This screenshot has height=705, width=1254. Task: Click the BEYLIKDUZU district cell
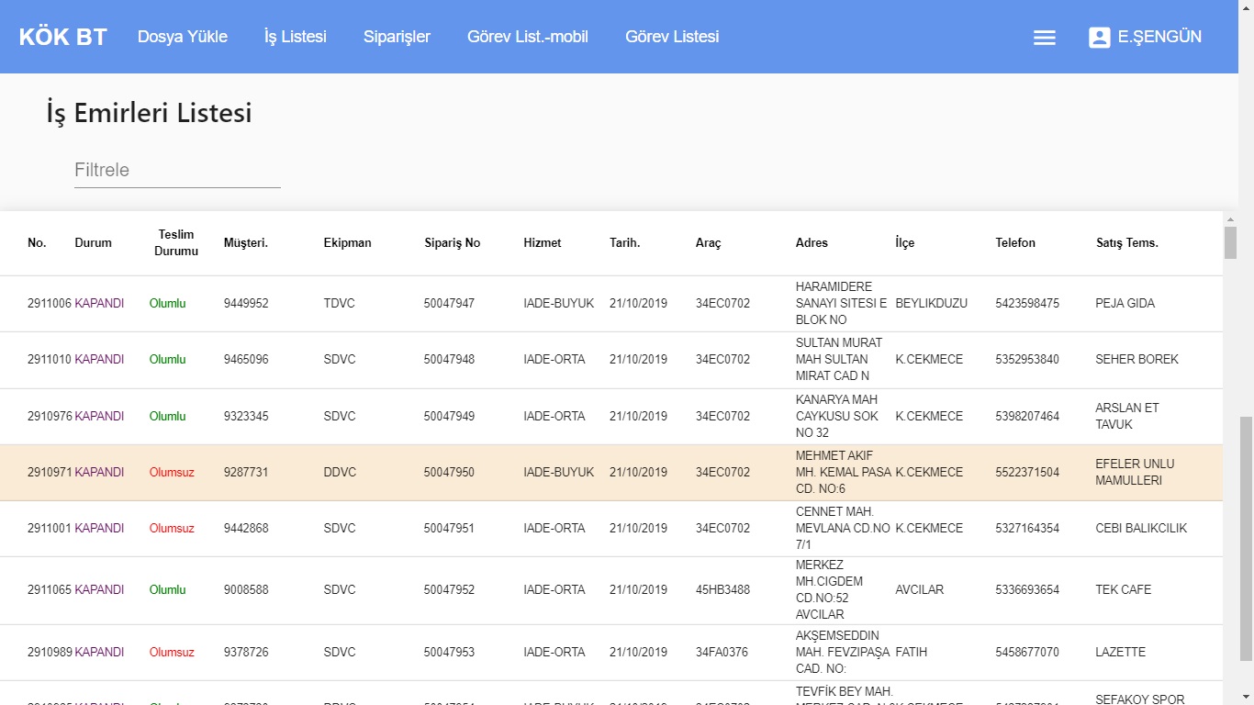932,304
